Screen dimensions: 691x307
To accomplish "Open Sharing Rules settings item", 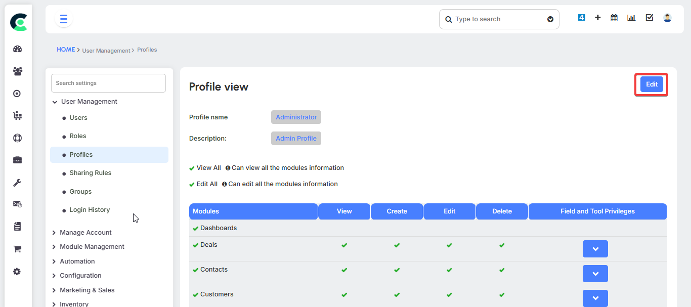I will pos(90,173).
